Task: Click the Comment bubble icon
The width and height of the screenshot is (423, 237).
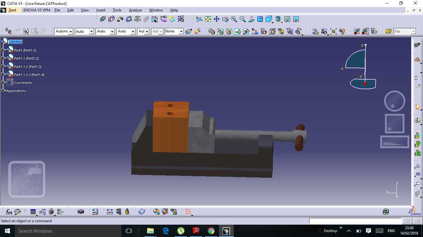Action: pos(18,212)
